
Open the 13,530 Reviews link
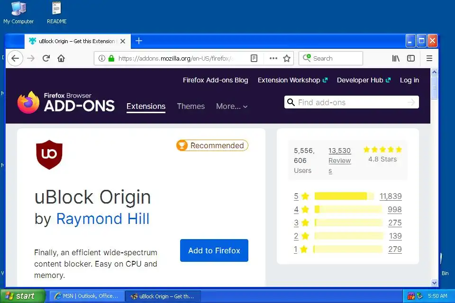[339, 160]
